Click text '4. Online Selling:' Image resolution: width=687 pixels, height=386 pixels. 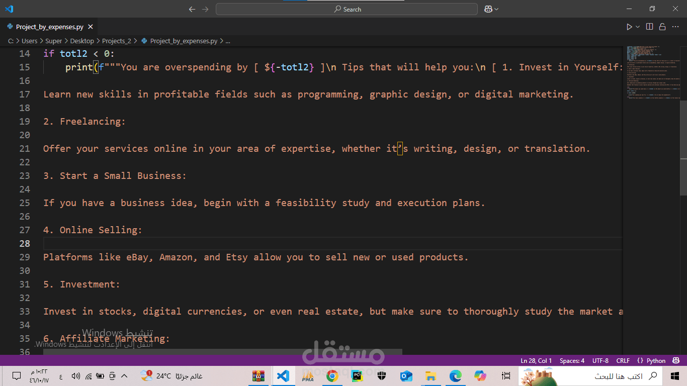point(93,230)
